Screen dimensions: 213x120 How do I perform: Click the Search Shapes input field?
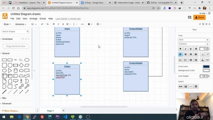point(15,31)
